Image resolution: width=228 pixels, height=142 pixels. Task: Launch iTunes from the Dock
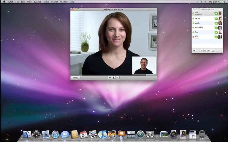tap(103, 135)
